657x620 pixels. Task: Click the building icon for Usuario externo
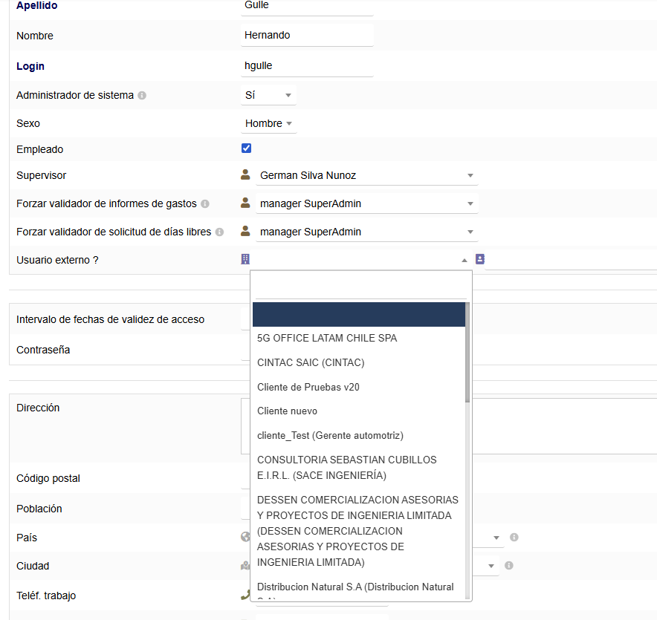tap(245, 259)
